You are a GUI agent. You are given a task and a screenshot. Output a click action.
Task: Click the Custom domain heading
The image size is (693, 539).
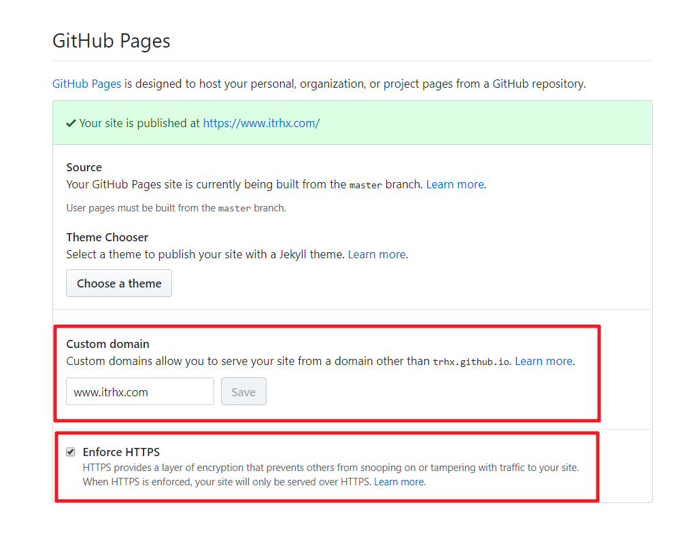coord(108,344)
